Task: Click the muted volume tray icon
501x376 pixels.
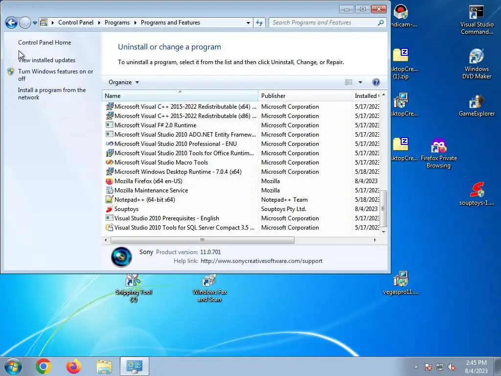Action: click(x=452, y=367)
